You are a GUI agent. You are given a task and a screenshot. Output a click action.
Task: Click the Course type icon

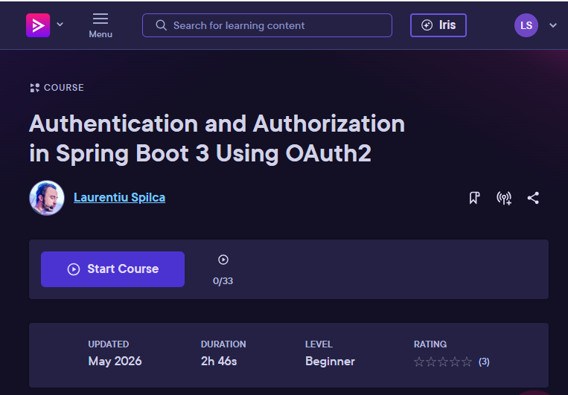click(x=34, y=88)
